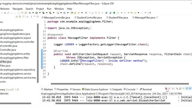The height and width of the screenshot is (108, 192).
Task: Expand folded imports on line 3
Action: [46, 28]
